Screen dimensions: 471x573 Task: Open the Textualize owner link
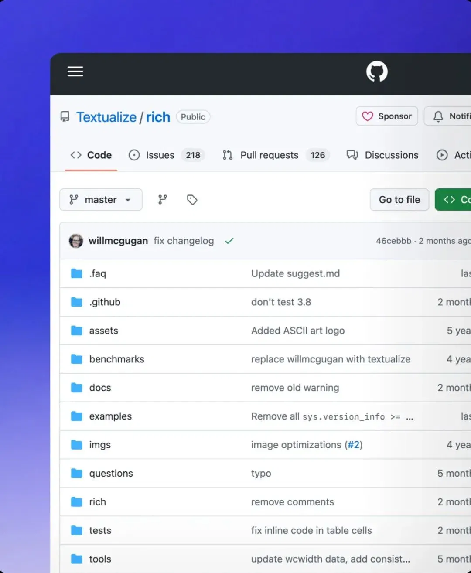coord(106,117)
